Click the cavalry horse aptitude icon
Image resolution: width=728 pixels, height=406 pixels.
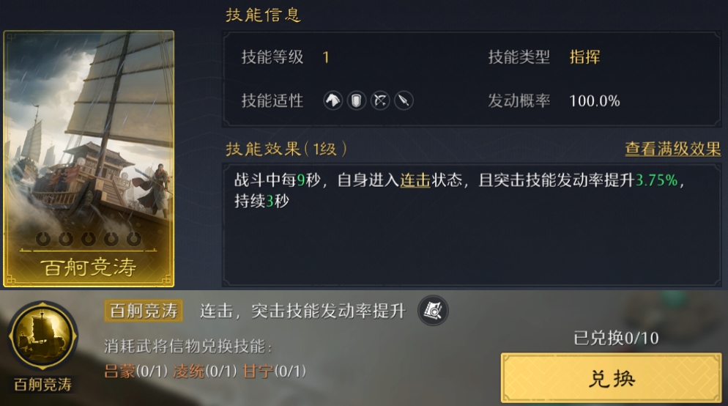(333, 100)
